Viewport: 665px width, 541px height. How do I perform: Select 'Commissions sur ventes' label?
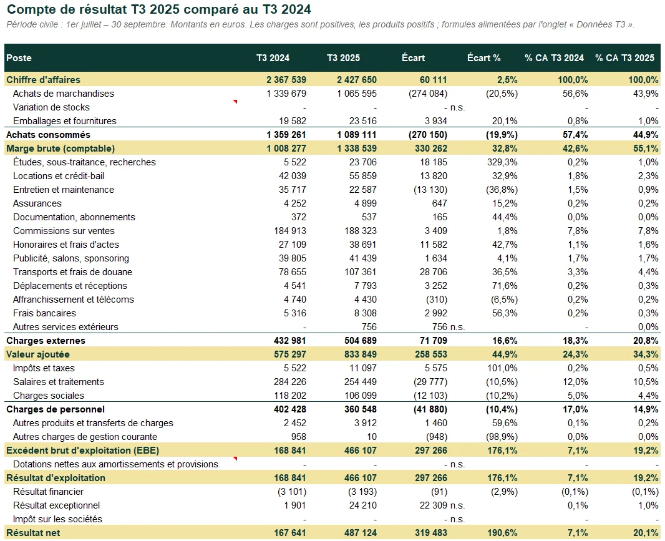point(64,231)
